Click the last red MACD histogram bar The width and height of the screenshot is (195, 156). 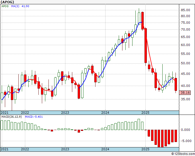point(176,136)
